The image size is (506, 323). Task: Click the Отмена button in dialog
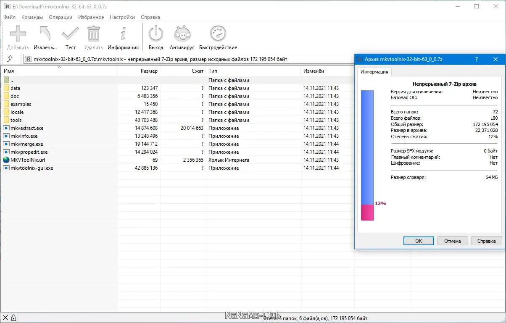[453, 241]
